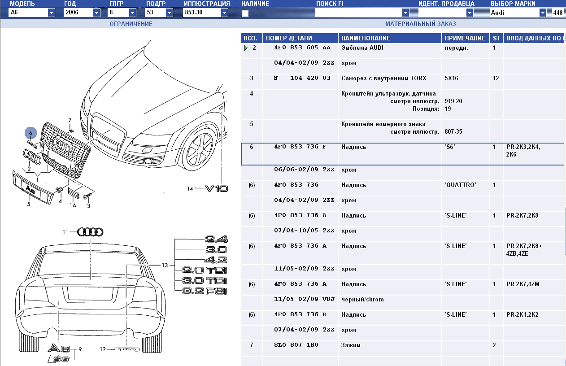Click the 3.0 TDI lettering in diagram
The image size is (566, 366).
(205, 281)
